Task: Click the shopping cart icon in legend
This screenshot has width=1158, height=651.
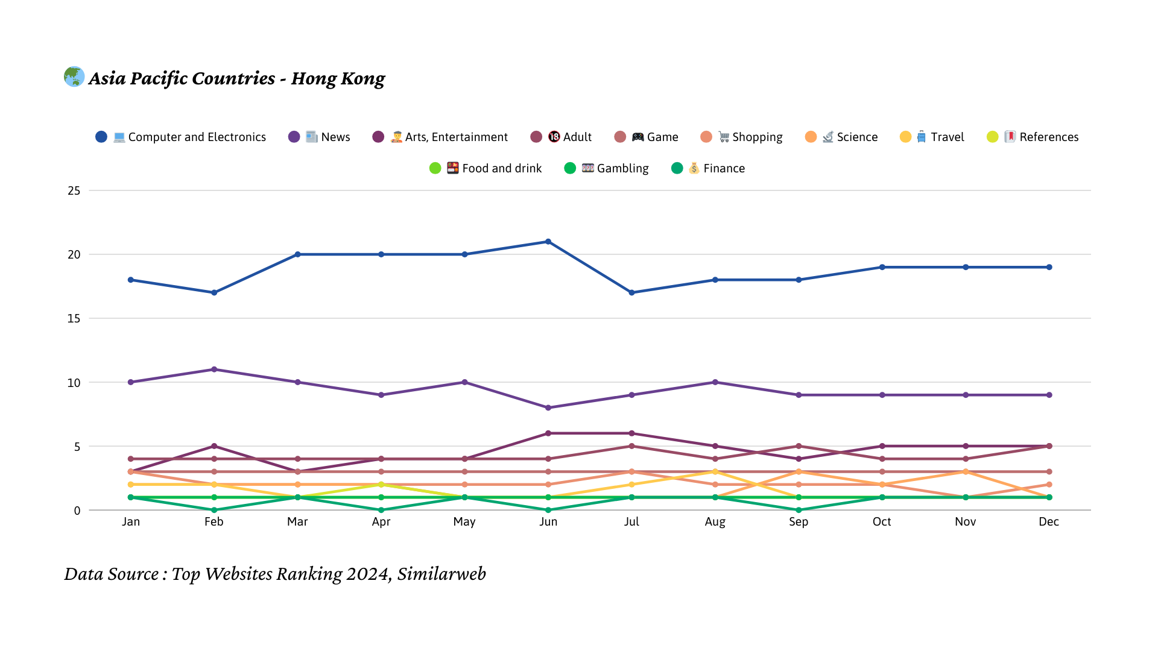Action: point(724,137)
